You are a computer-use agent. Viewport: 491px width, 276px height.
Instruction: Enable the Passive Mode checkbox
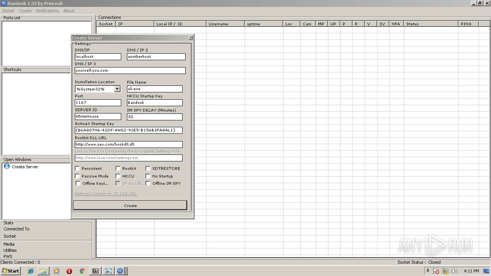tap(77, 176)
